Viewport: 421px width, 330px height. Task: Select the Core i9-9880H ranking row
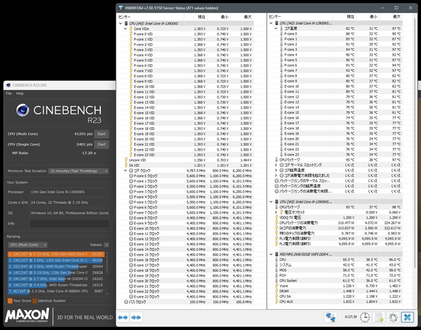point(56,291)
